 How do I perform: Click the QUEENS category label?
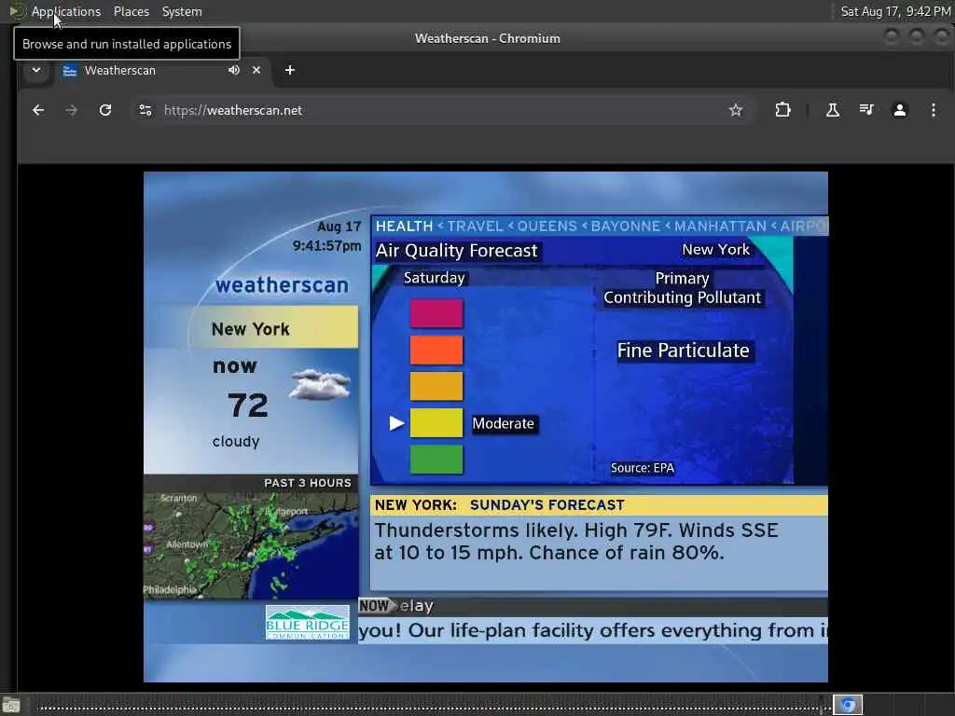(547, 227)
